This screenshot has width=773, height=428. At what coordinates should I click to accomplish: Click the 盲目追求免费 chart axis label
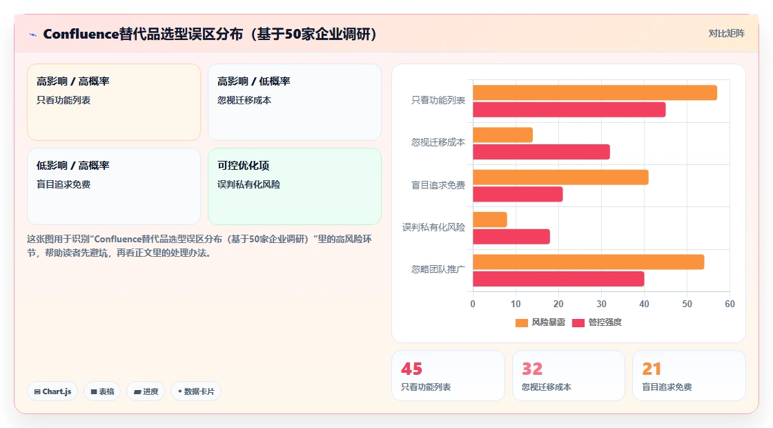438,186
